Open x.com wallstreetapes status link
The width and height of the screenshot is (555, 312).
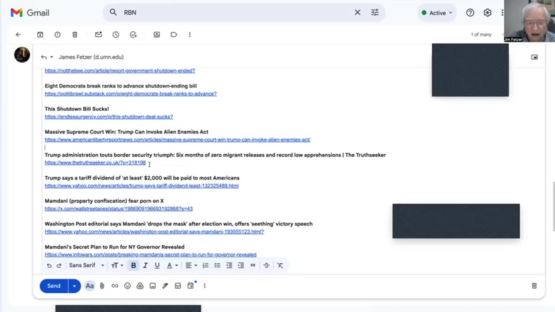pos(118,208)
